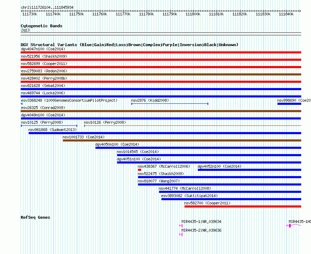Click the dgv4049n100 (Coe2014) label
The height and width of the screenshot is (254, 311).
43,115
